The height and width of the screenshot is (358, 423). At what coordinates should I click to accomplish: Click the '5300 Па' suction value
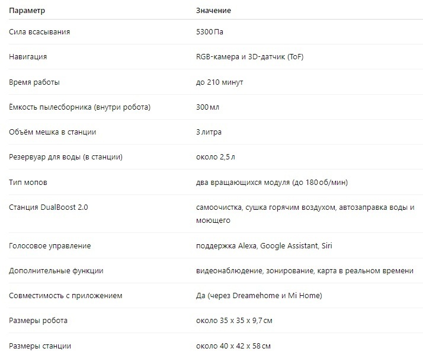[210, 32]
